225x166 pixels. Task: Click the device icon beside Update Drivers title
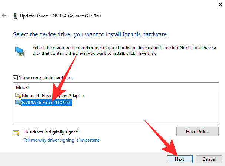click(x=15, y=16)
